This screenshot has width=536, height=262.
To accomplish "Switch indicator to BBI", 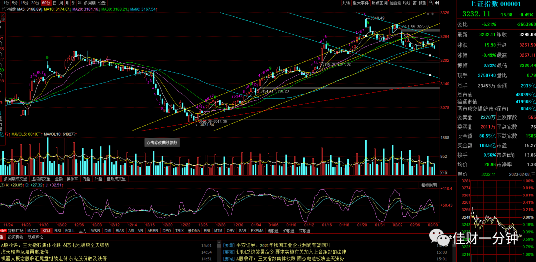I will 207,231.
